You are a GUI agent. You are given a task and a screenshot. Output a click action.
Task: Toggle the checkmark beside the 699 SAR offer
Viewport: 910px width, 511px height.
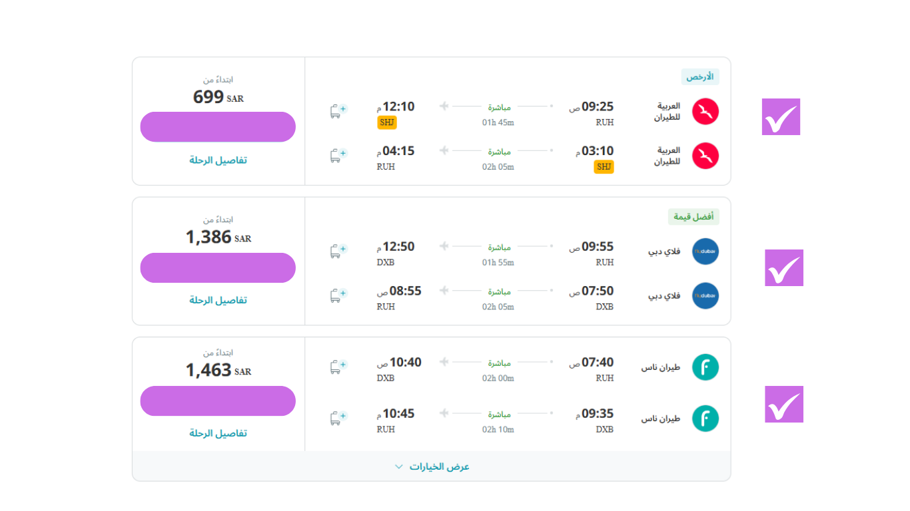pos(781,117)
